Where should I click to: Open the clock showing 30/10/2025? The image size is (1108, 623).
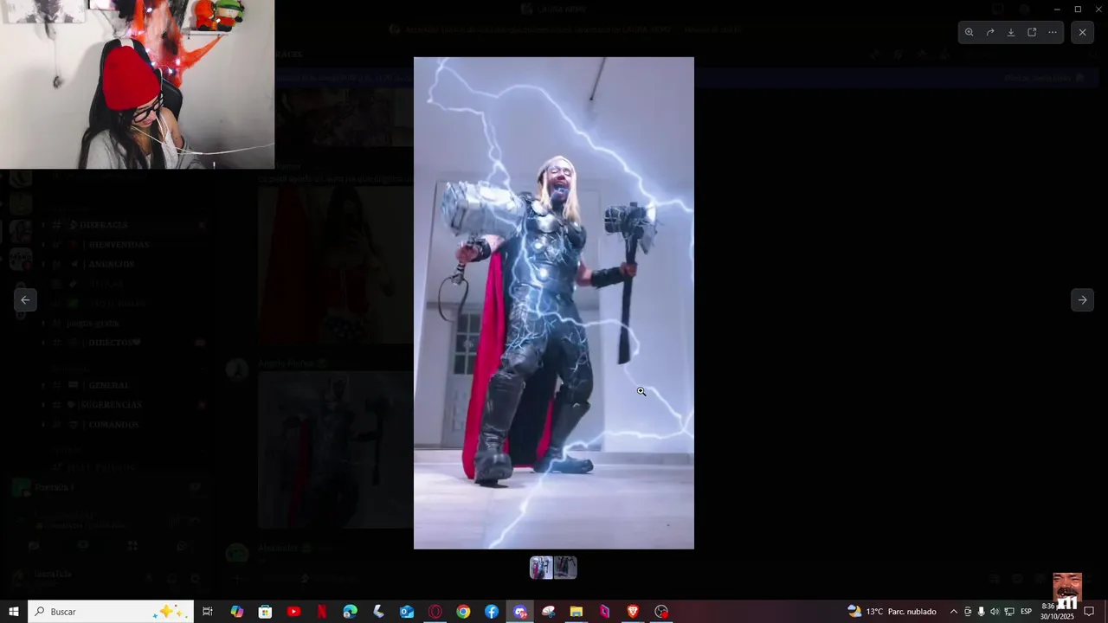pos(1056,612)
